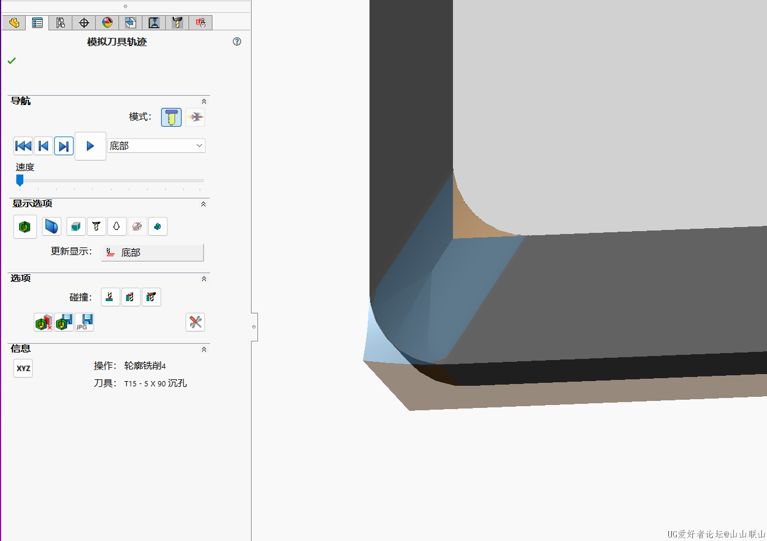Collapse the 选项 section

[x=204, y=279]
